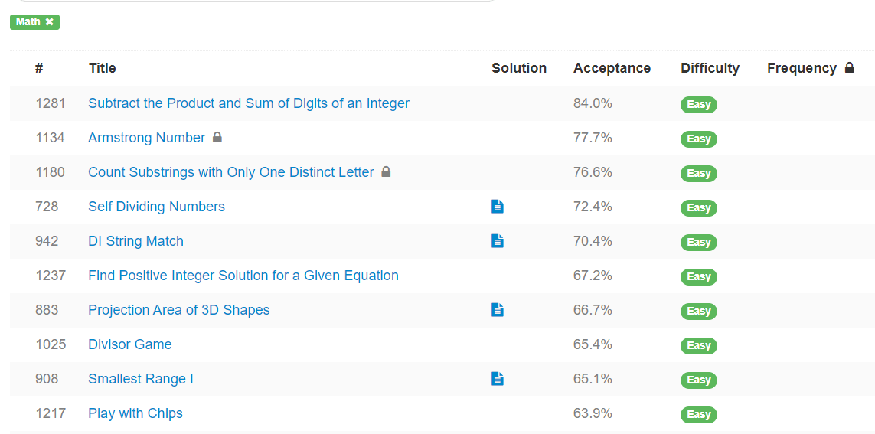
Task: Open solution article for Self Dividing Numbers
Action: click(497, 207)
